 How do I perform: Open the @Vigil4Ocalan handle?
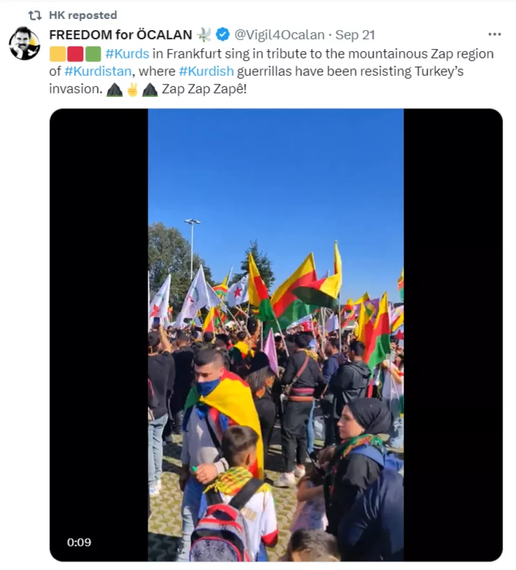[x=279, y=35]
